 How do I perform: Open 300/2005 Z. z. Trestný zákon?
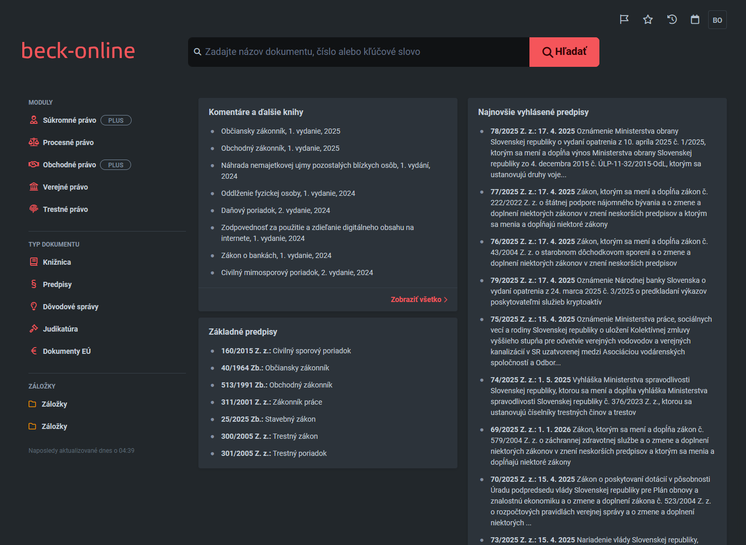point(269,436)
